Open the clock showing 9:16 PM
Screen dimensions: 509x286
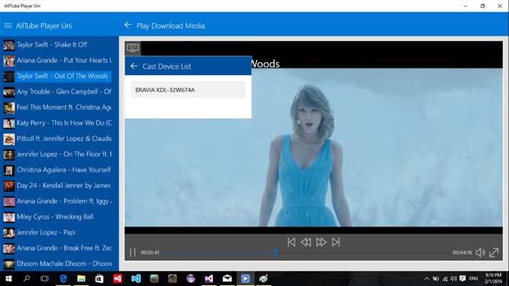click(493, 279)
